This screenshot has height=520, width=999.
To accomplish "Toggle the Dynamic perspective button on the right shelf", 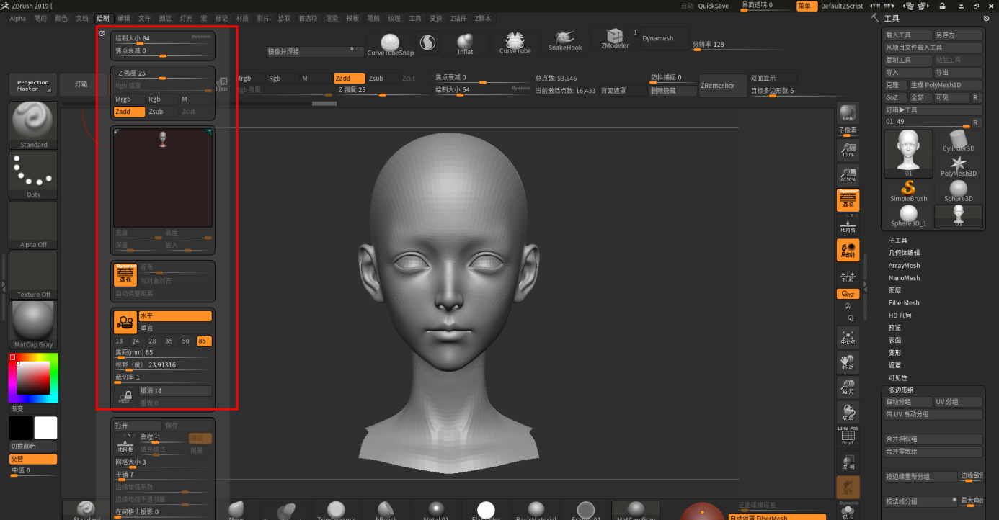I will (x=848, y=200).
